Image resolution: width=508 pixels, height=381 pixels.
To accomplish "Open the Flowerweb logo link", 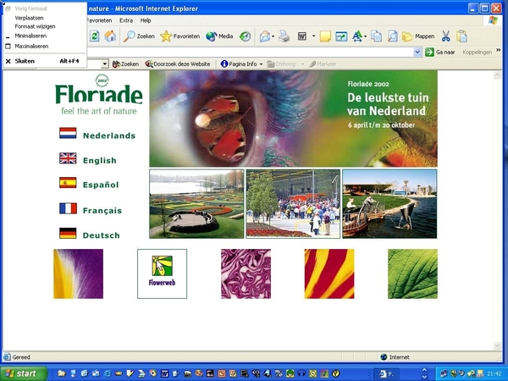I will pos(162,273).
